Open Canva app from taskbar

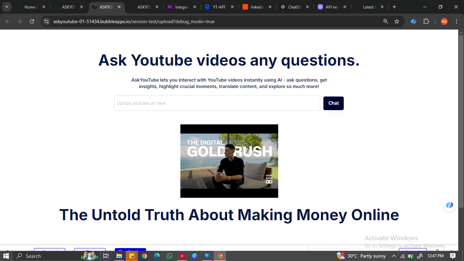click(x=194, y=256)
